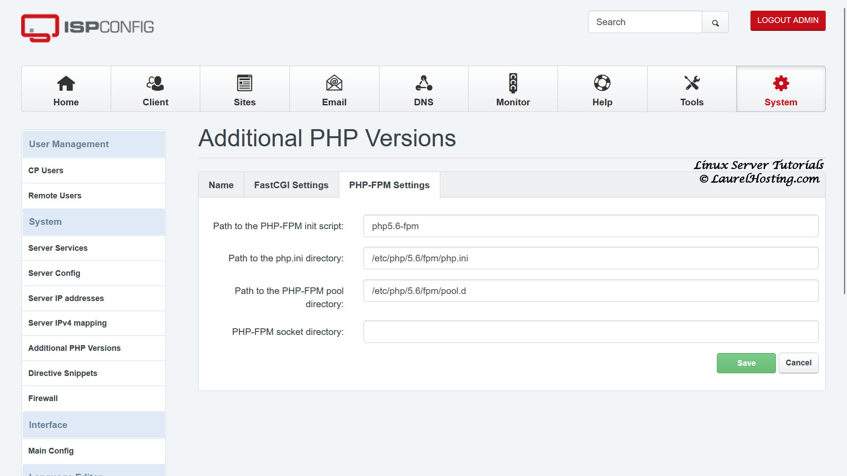Open the Email envelope icon
The width and height of the screenshot is (847, 476).
[x=334, y=83]
